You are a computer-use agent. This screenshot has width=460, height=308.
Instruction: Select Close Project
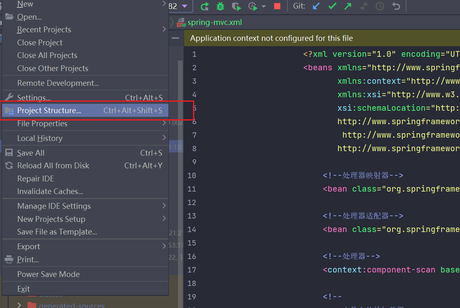(85, 42)
